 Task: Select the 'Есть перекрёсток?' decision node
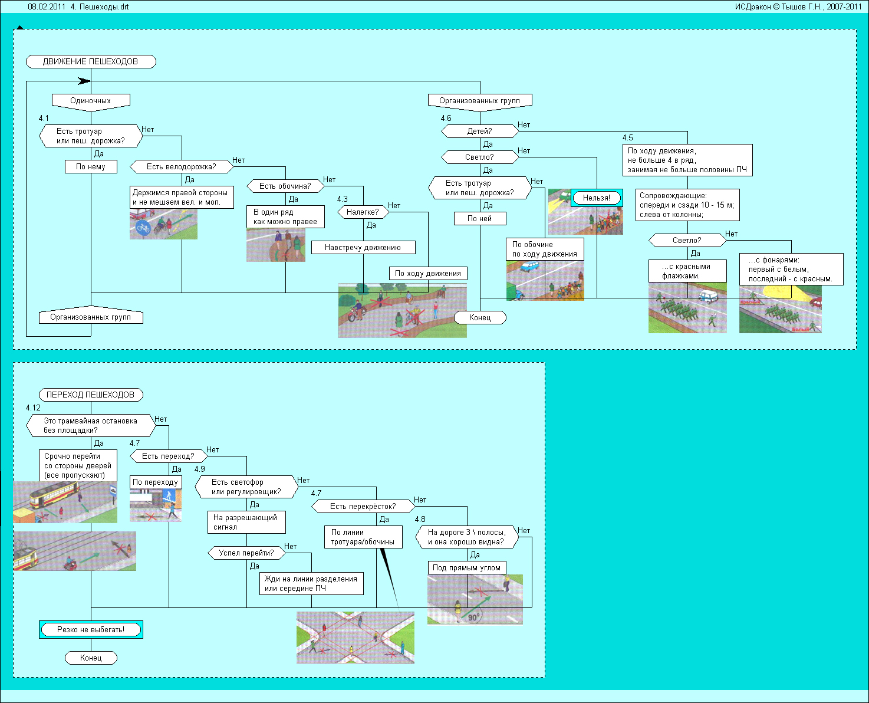363,506
